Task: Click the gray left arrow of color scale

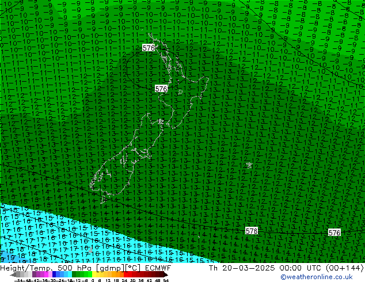Action: coord(13,275)
